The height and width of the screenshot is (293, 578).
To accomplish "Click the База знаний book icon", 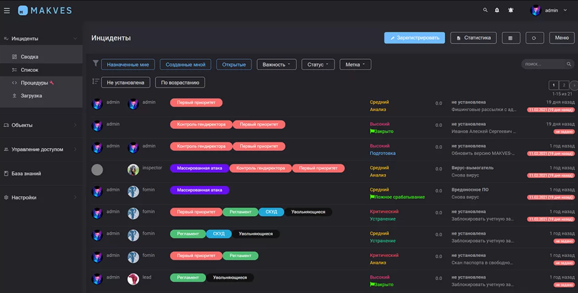I will pyautogui.click(x=6, y=173).
